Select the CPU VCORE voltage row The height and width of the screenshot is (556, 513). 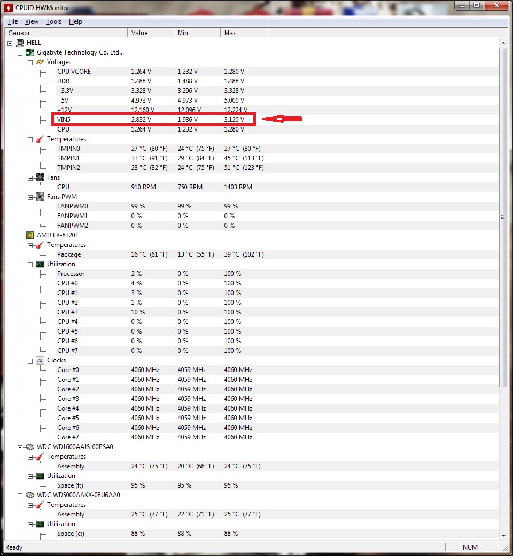tap(277, 72)
